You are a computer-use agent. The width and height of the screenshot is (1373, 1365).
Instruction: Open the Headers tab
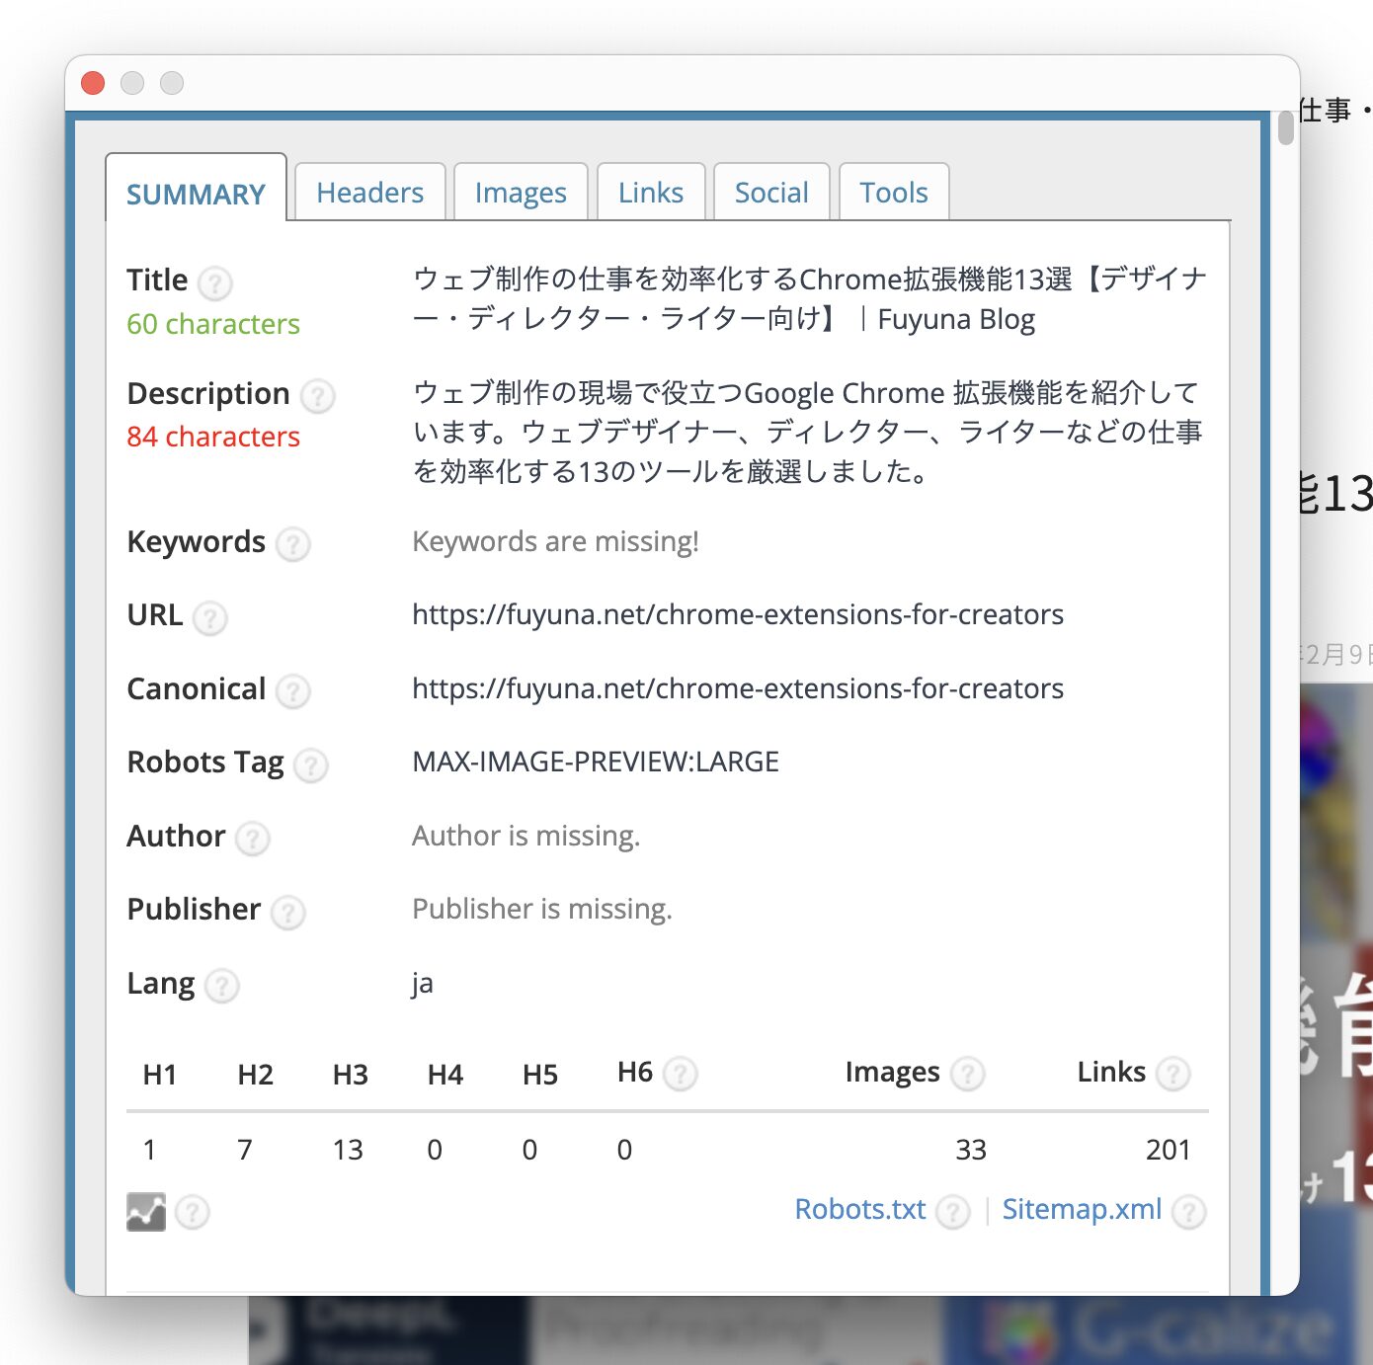(369, 192)
